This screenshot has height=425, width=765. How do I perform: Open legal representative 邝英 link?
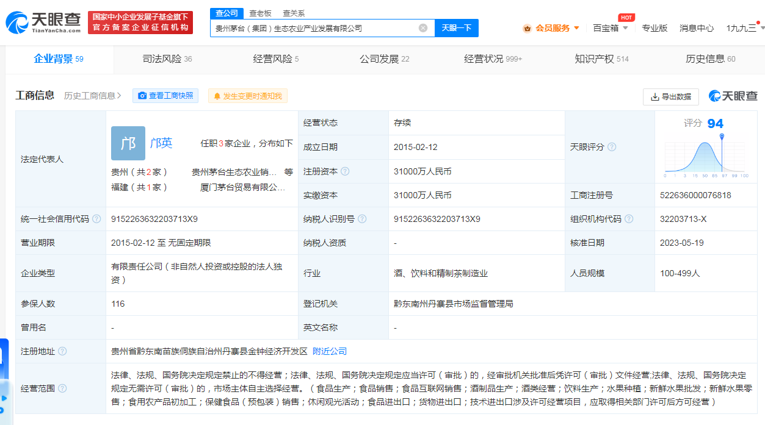tap(161, 143)
